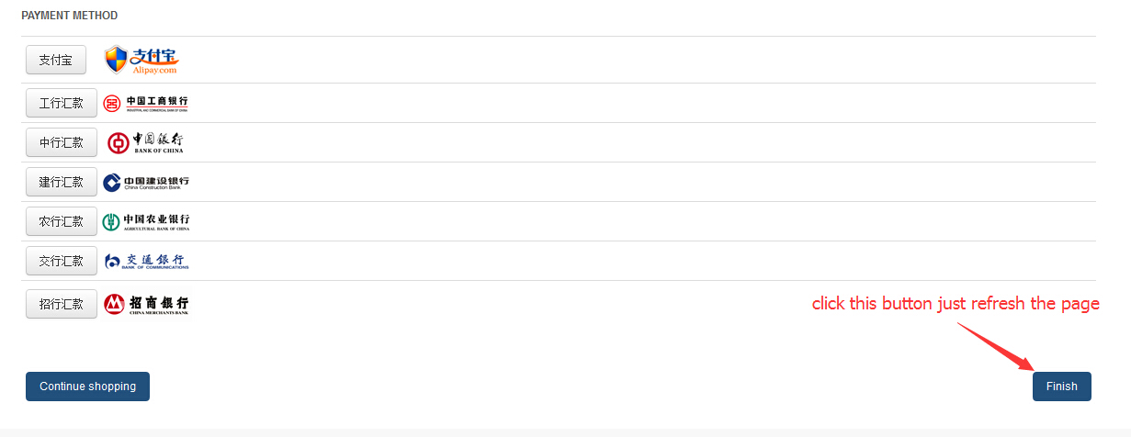
Task: Choose the 支付宝 payment button
Action: (56, 61)
